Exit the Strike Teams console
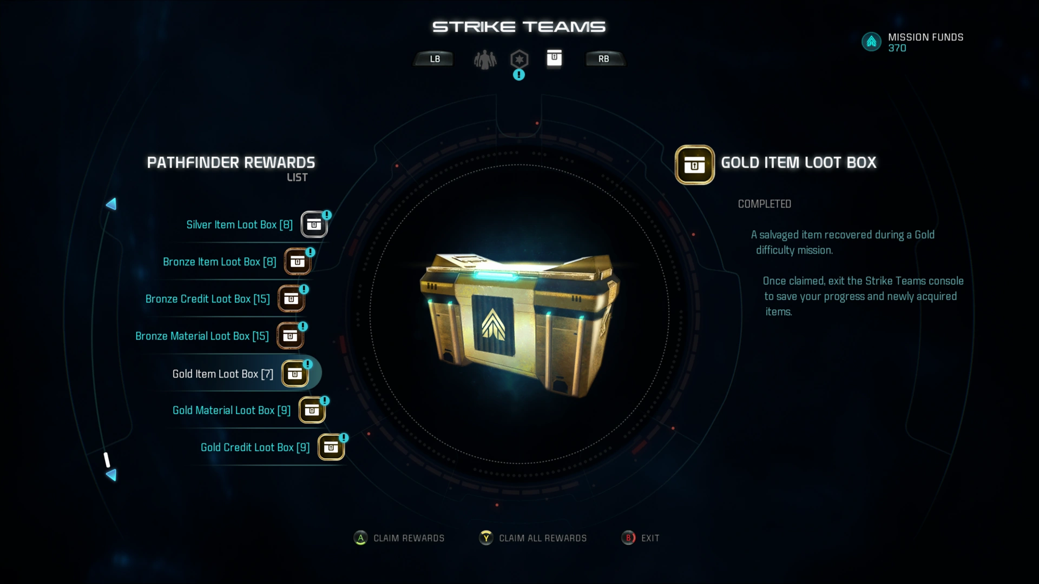 pos(641,538)
